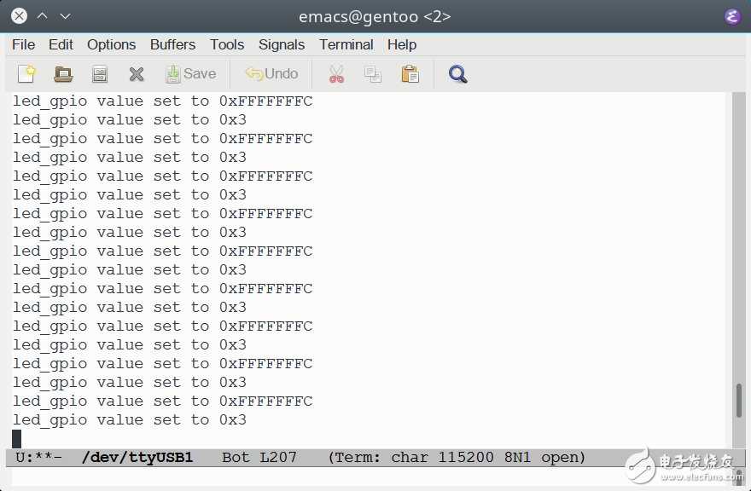The height and width of the screenshot is (491, 751).
Task: Open a file with the folder icon
Action: [x=63, y=74]
